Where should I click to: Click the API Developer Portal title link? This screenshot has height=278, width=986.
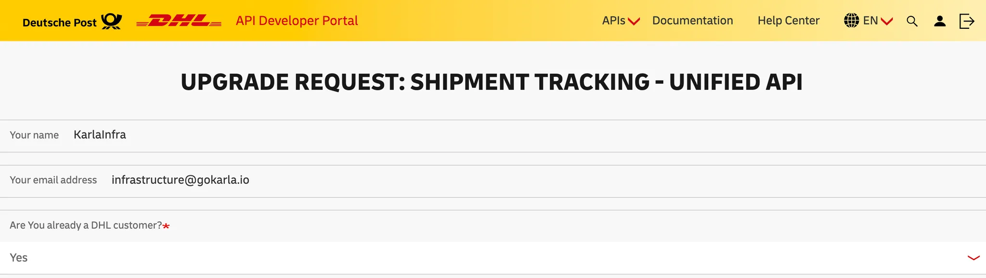[297, 21]
